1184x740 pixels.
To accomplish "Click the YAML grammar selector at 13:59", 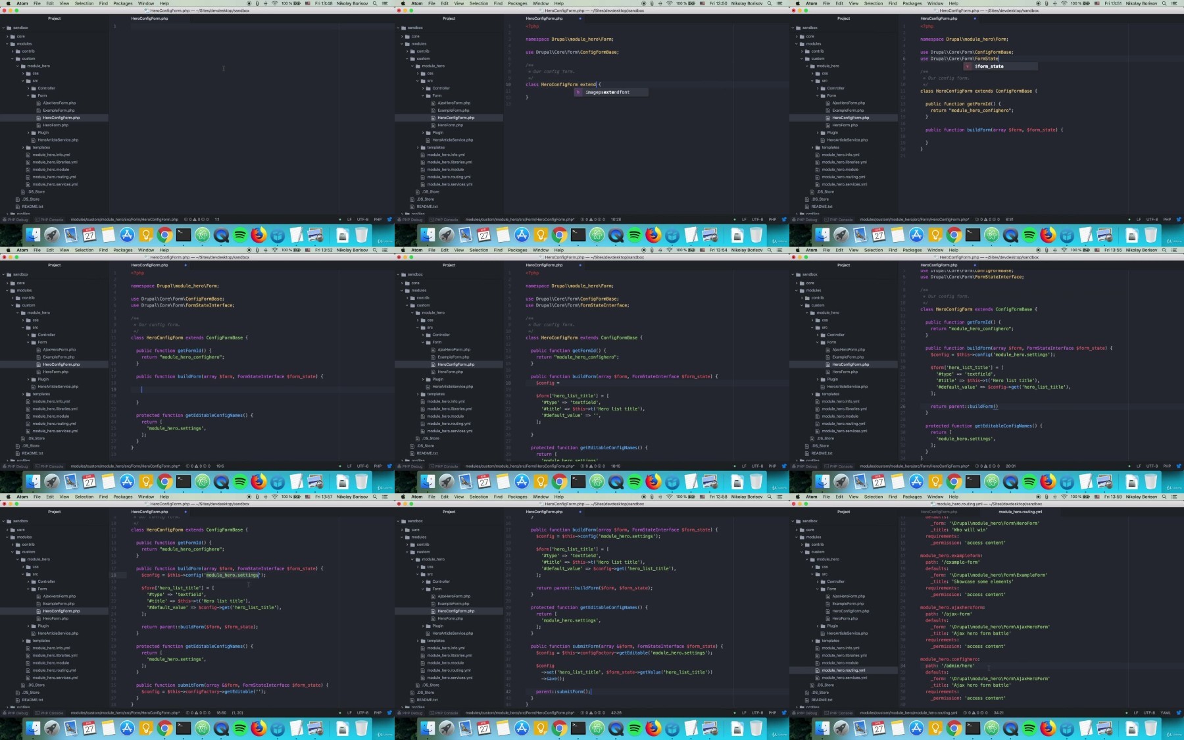I will [1166, 713].
